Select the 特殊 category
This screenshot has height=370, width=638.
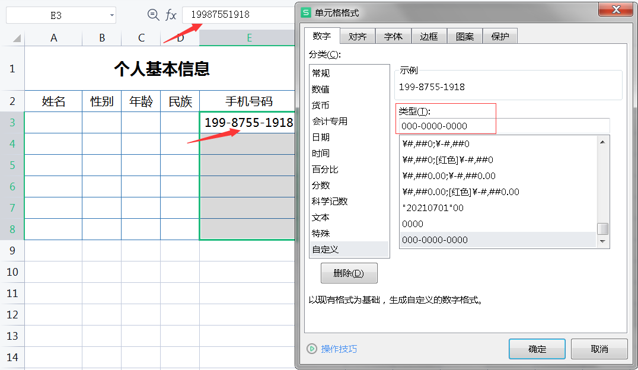coord(349,233)
